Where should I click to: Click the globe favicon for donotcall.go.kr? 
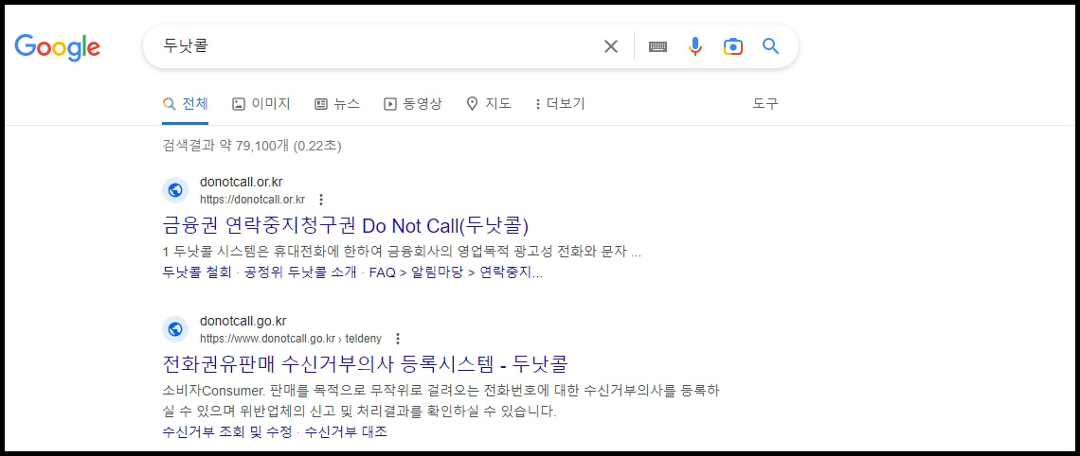pos(175,329)
